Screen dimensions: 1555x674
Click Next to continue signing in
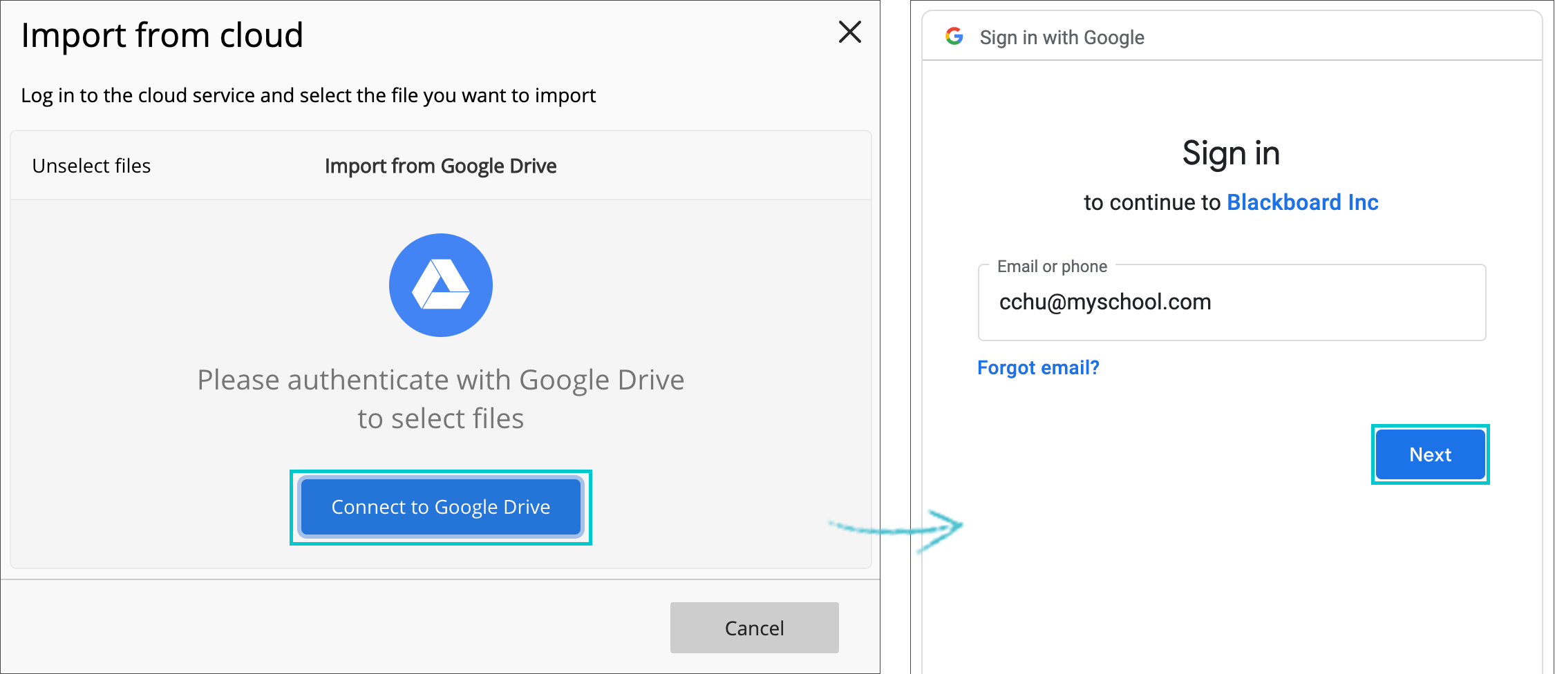pyautogui.click(x=1429, y=454)
